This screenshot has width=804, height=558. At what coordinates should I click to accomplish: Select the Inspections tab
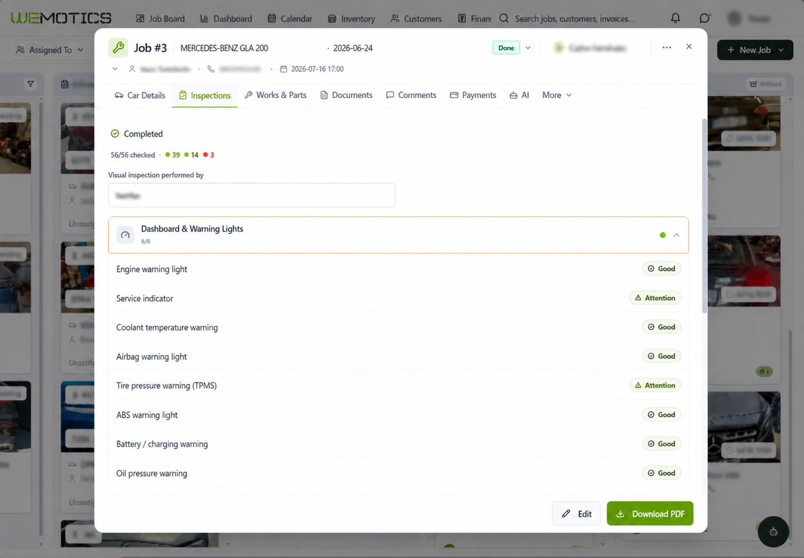pos(205,95)
